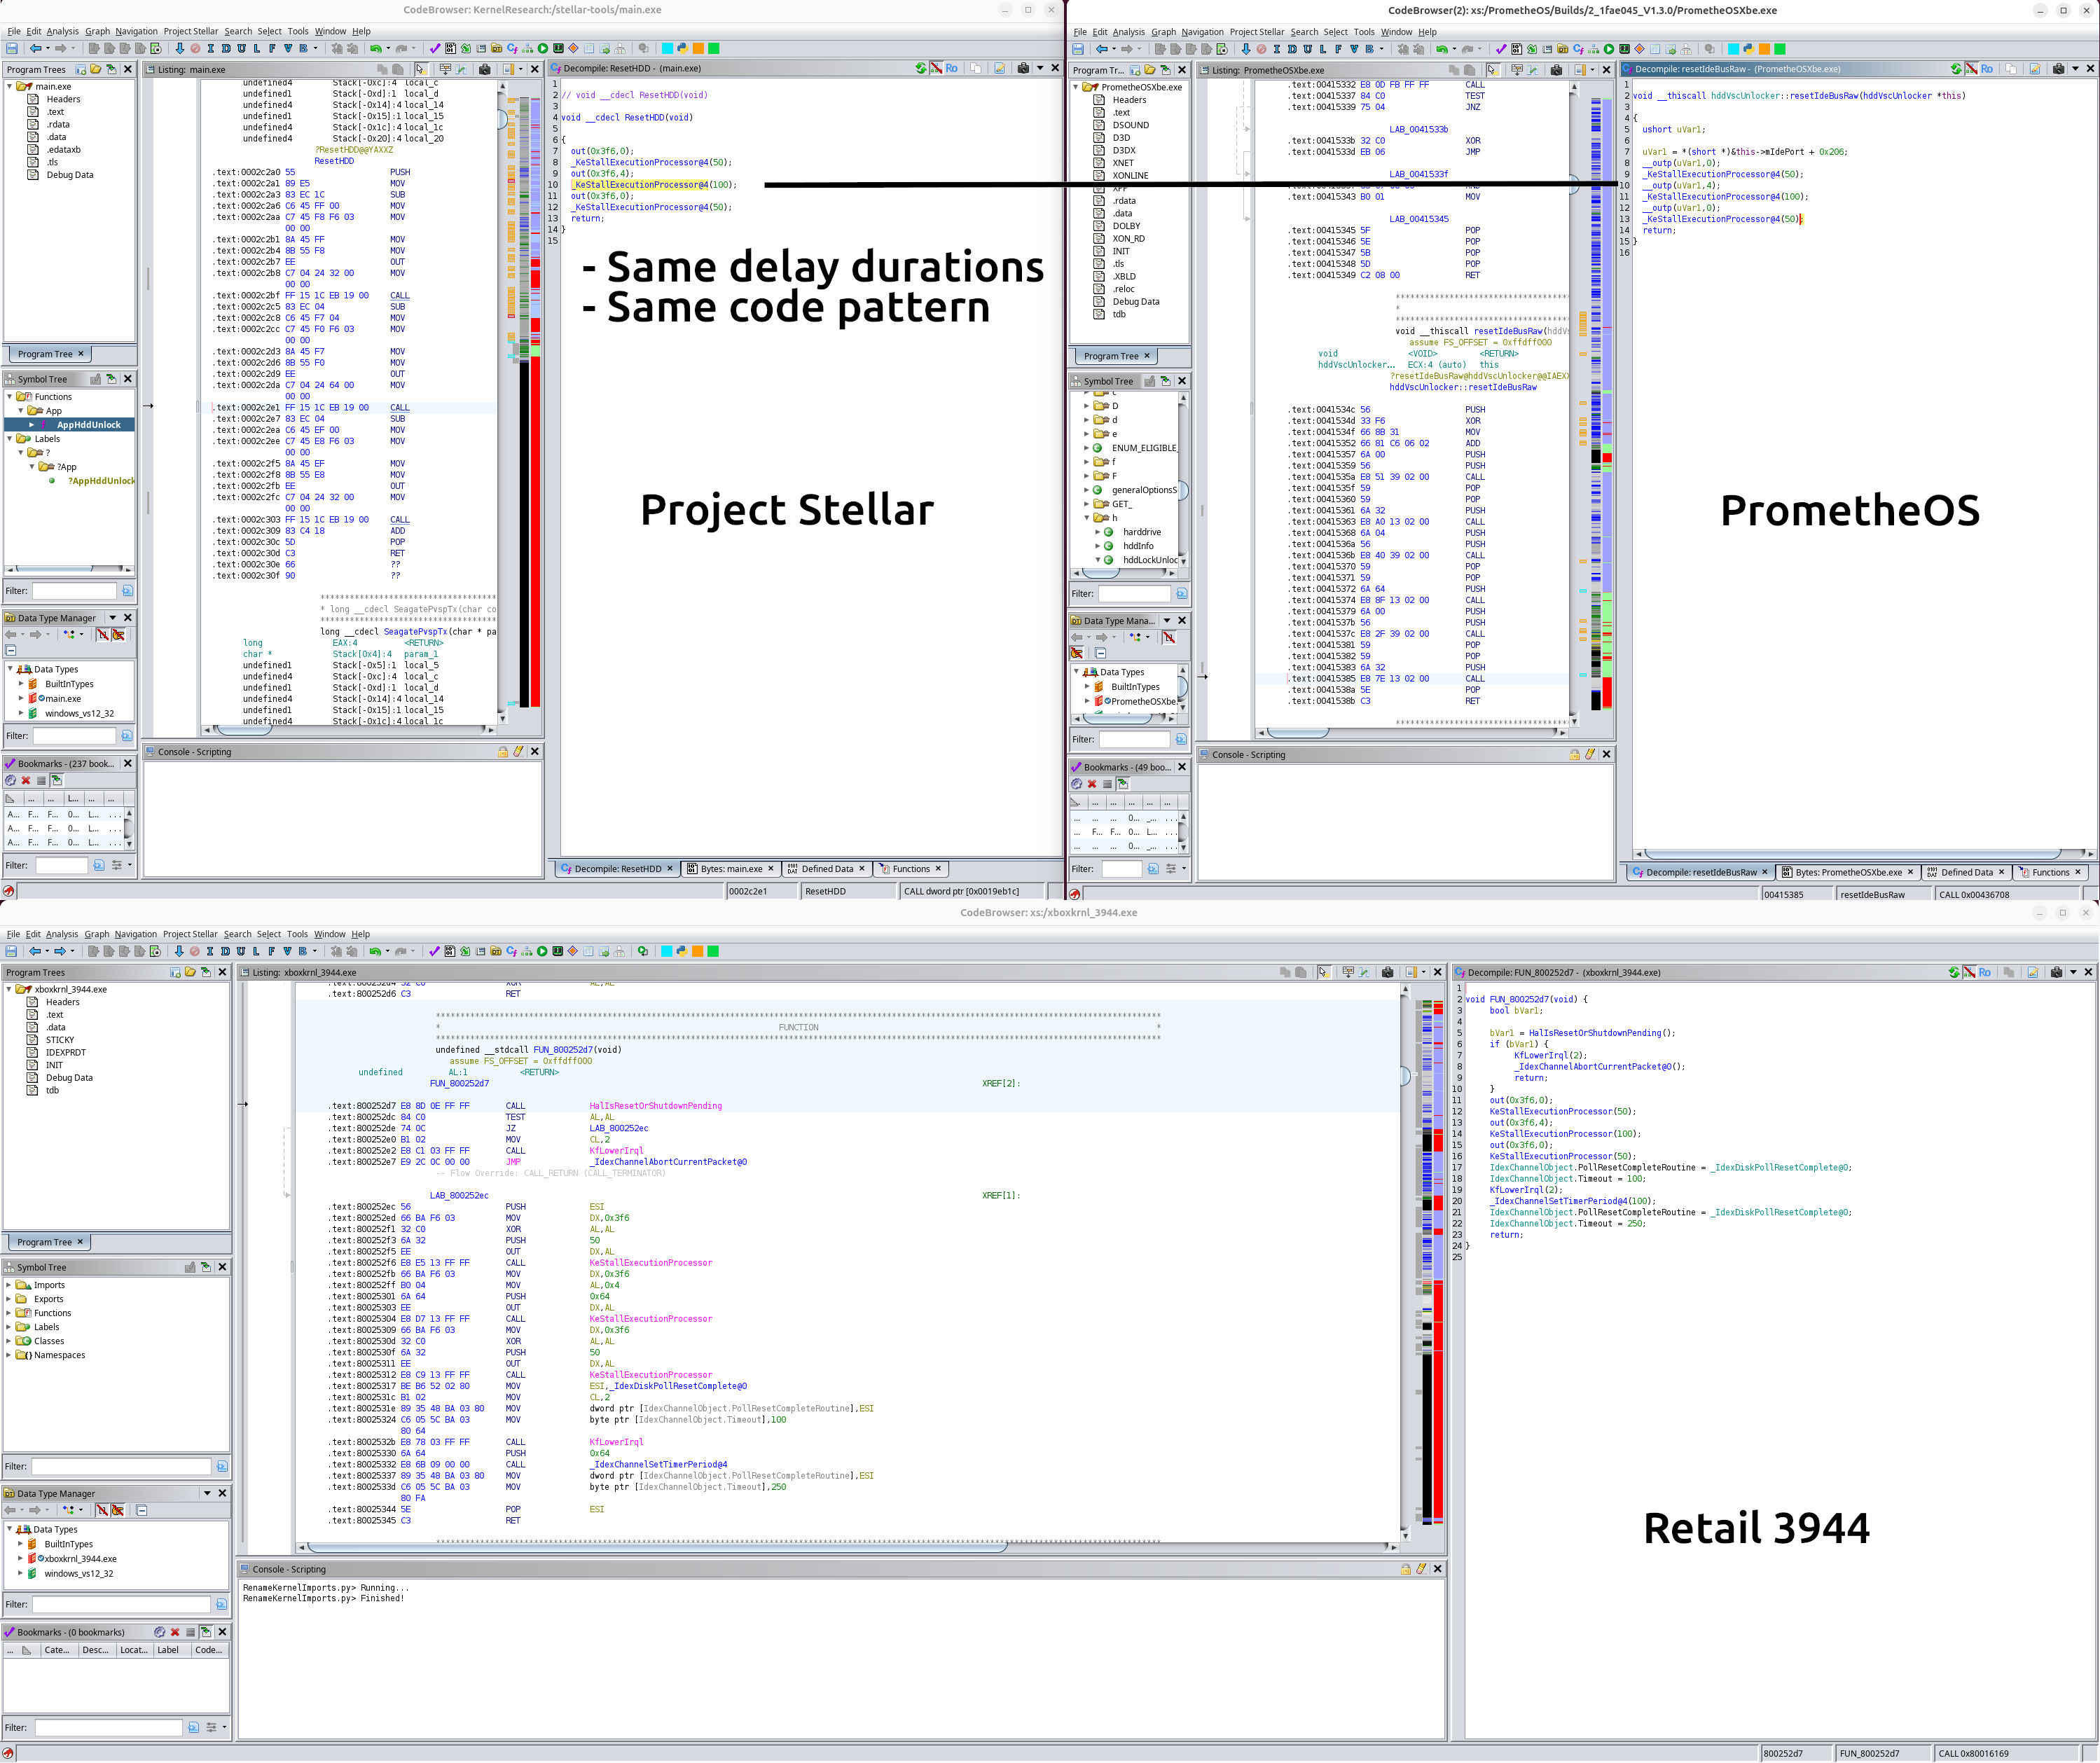Click main.exe Listing horizontal scrollbar
Viewport: 2100px width, 1763px height.
[348, 730]
